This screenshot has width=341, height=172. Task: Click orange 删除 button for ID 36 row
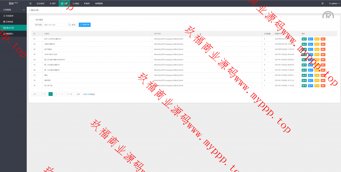coord(323,86)
